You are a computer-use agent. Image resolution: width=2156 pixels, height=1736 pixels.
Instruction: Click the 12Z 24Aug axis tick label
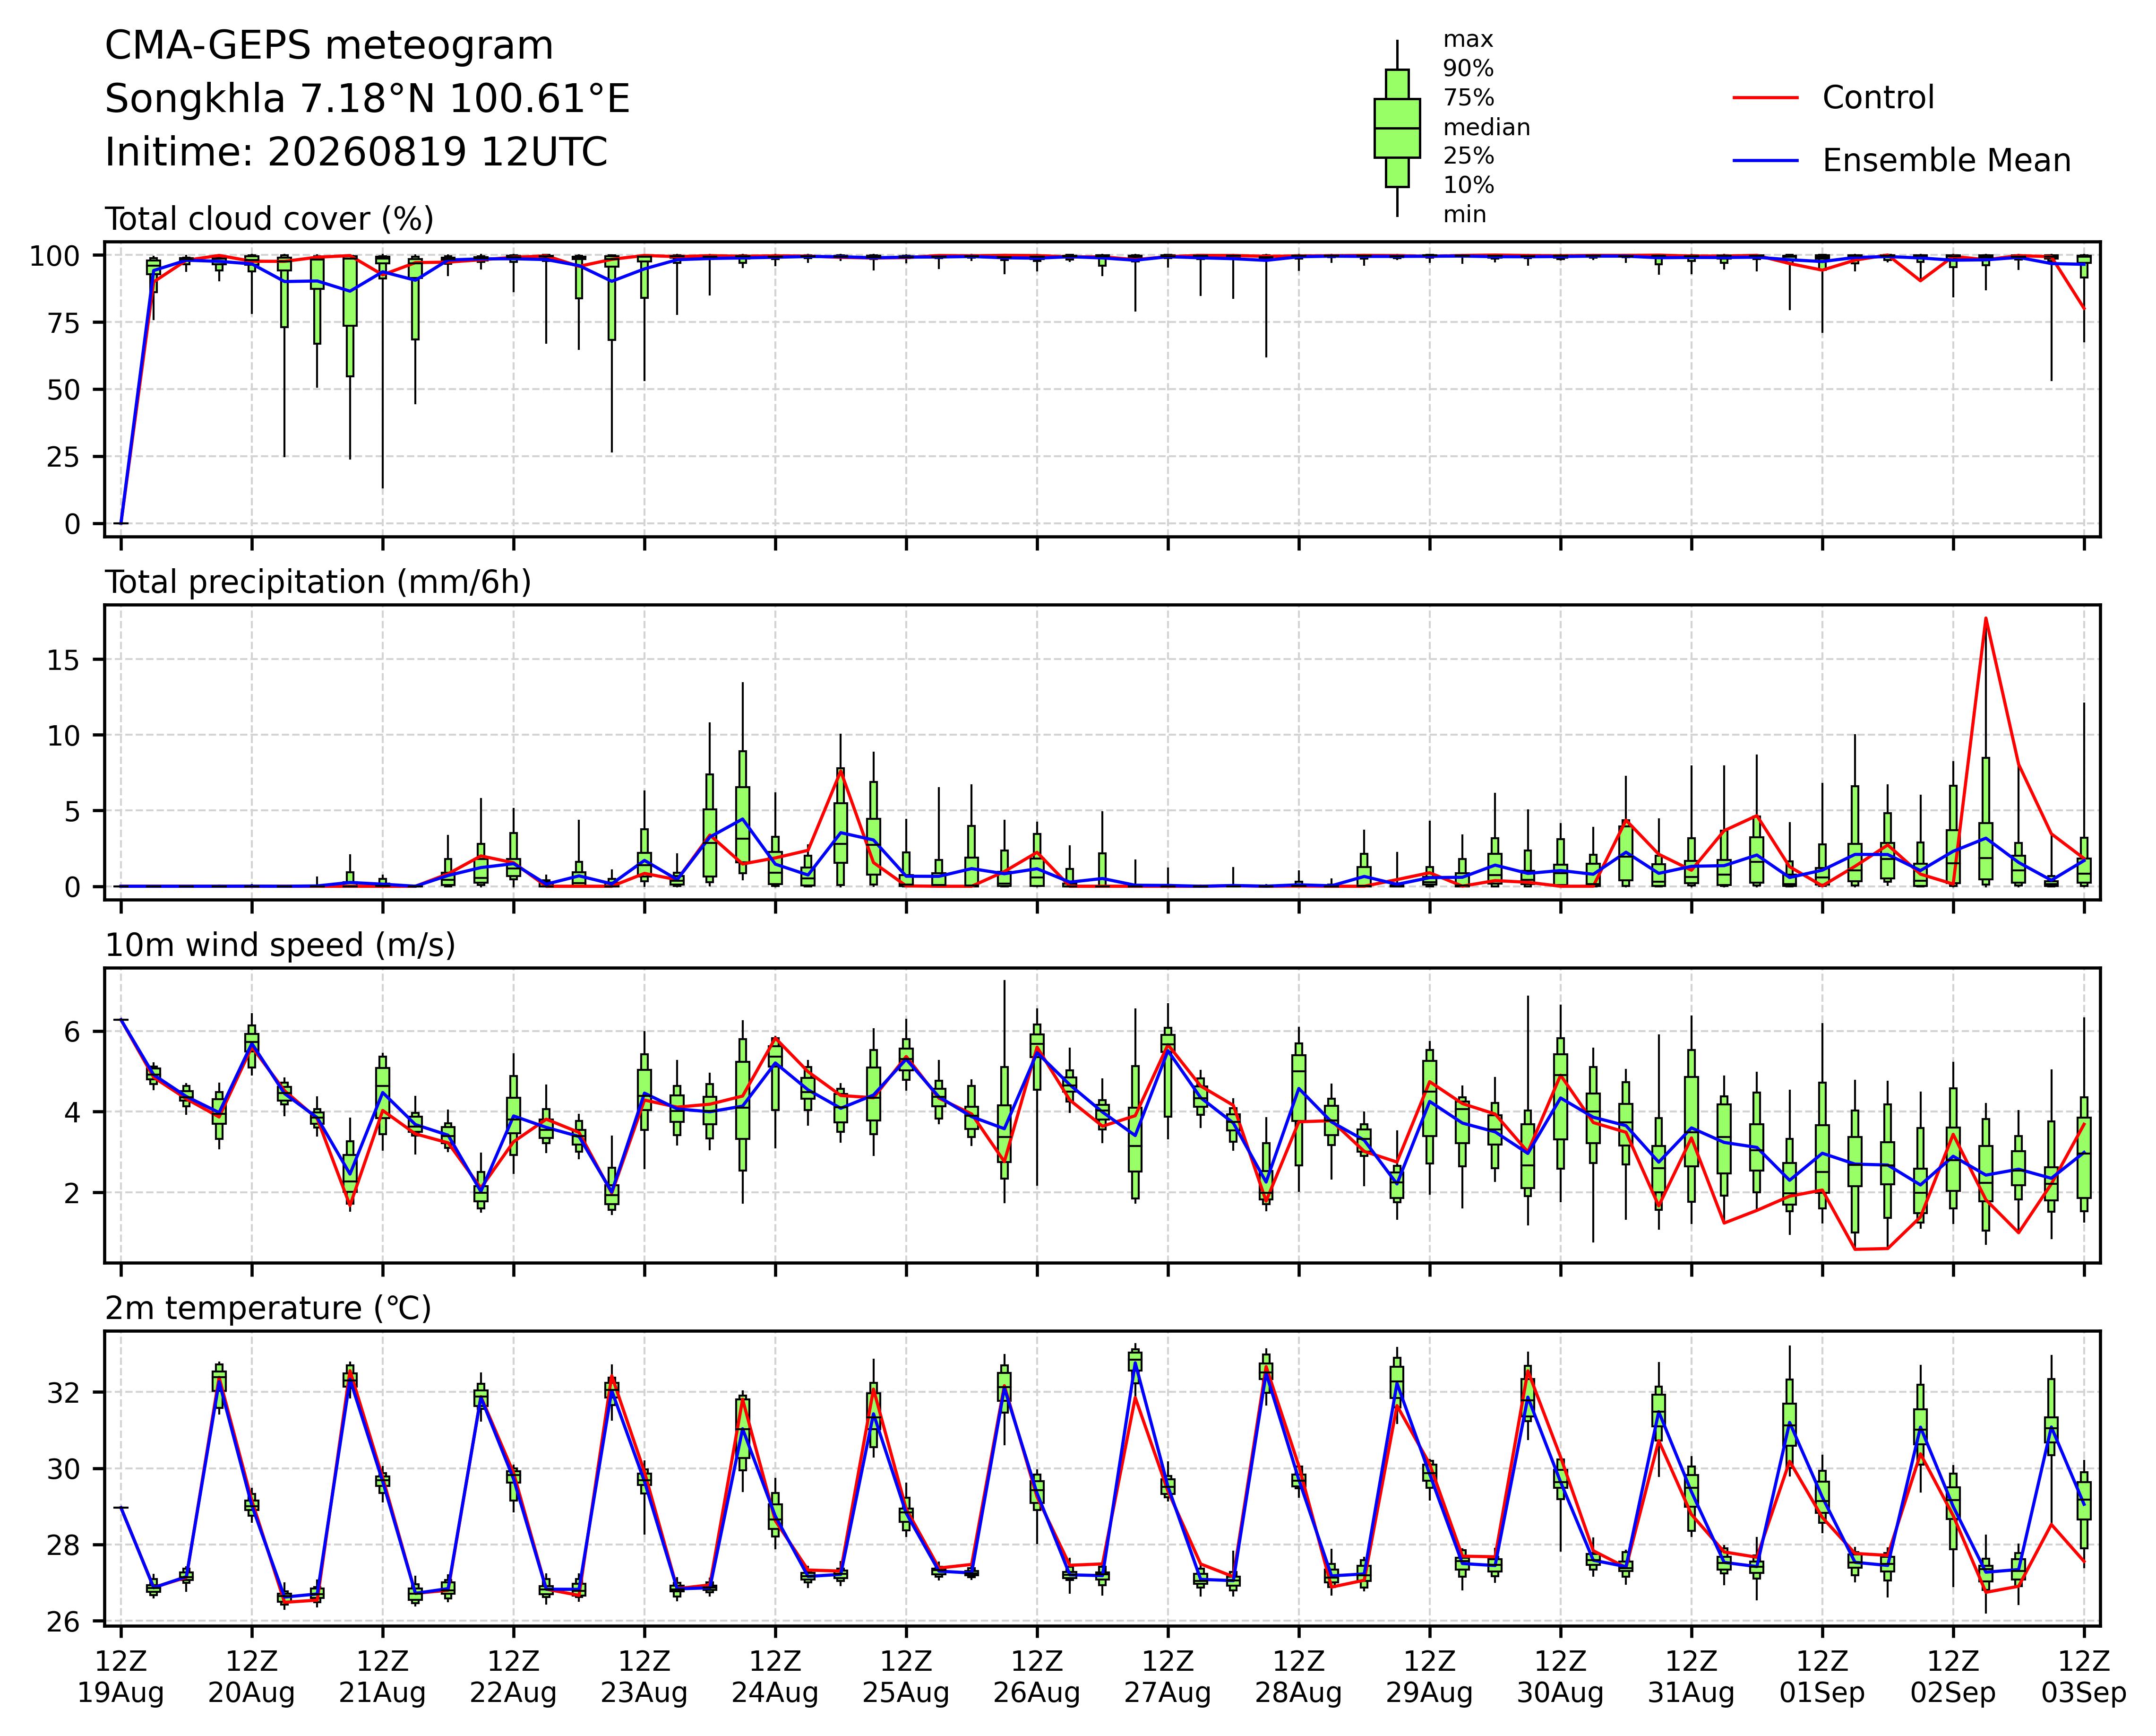[x=775, y=1677]
